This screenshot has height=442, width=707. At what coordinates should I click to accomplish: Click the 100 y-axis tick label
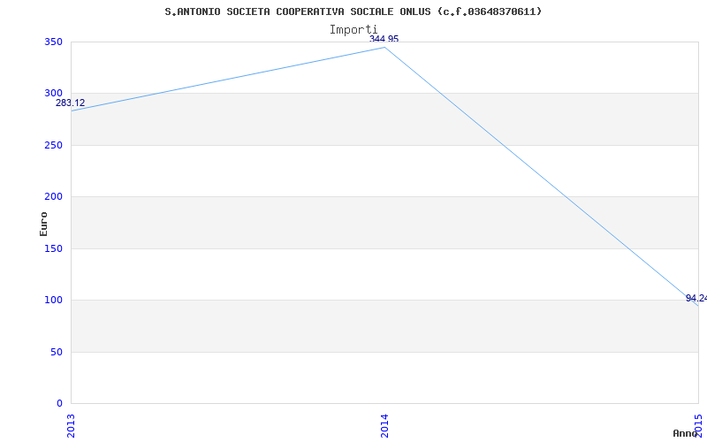[53, 300]
